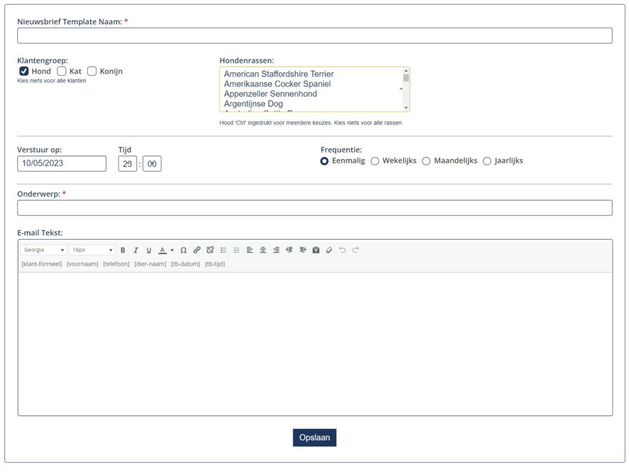The width and height of the screenshot is (629, 473).
Task: Click the paste clipboard icon
Action: [x=316, y=250]
